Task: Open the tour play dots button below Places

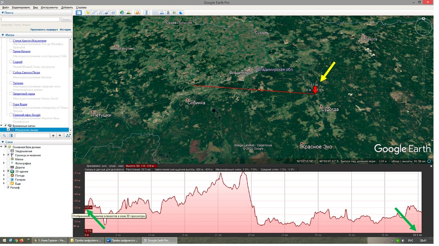Action: (68, 136)
